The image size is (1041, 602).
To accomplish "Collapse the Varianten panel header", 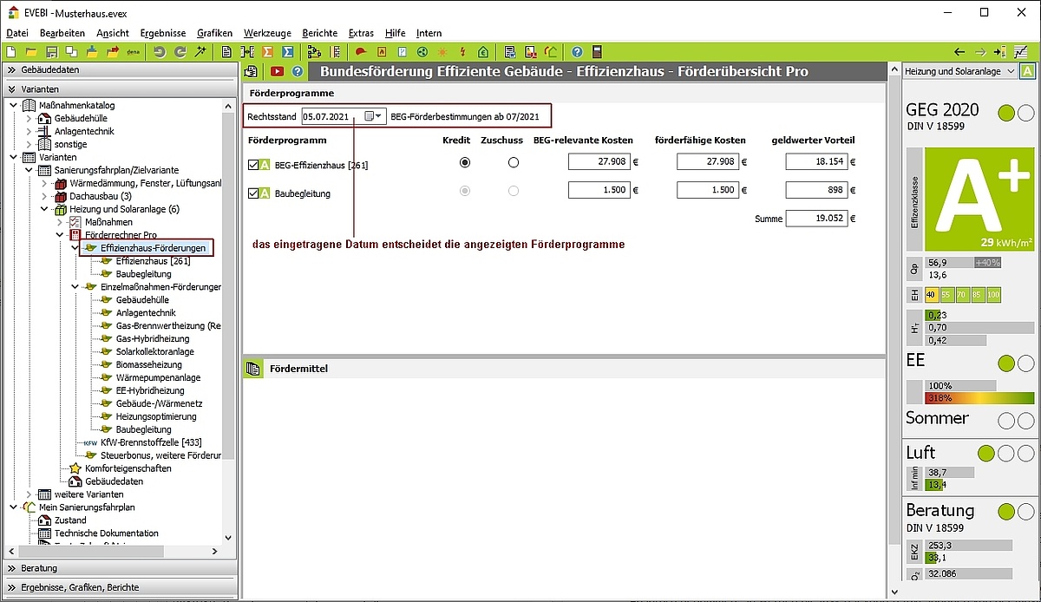I will (x=119, y=88).
